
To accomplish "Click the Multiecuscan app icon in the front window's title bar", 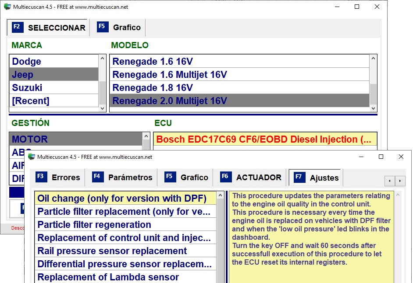I will 32,157.
